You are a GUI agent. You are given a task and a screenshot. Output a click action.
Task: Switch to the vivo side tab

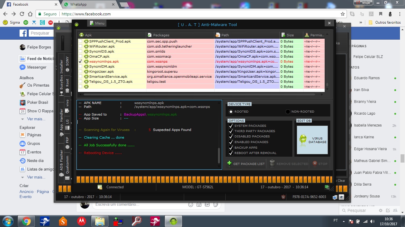pyautogui.click(x=67, y=106)
